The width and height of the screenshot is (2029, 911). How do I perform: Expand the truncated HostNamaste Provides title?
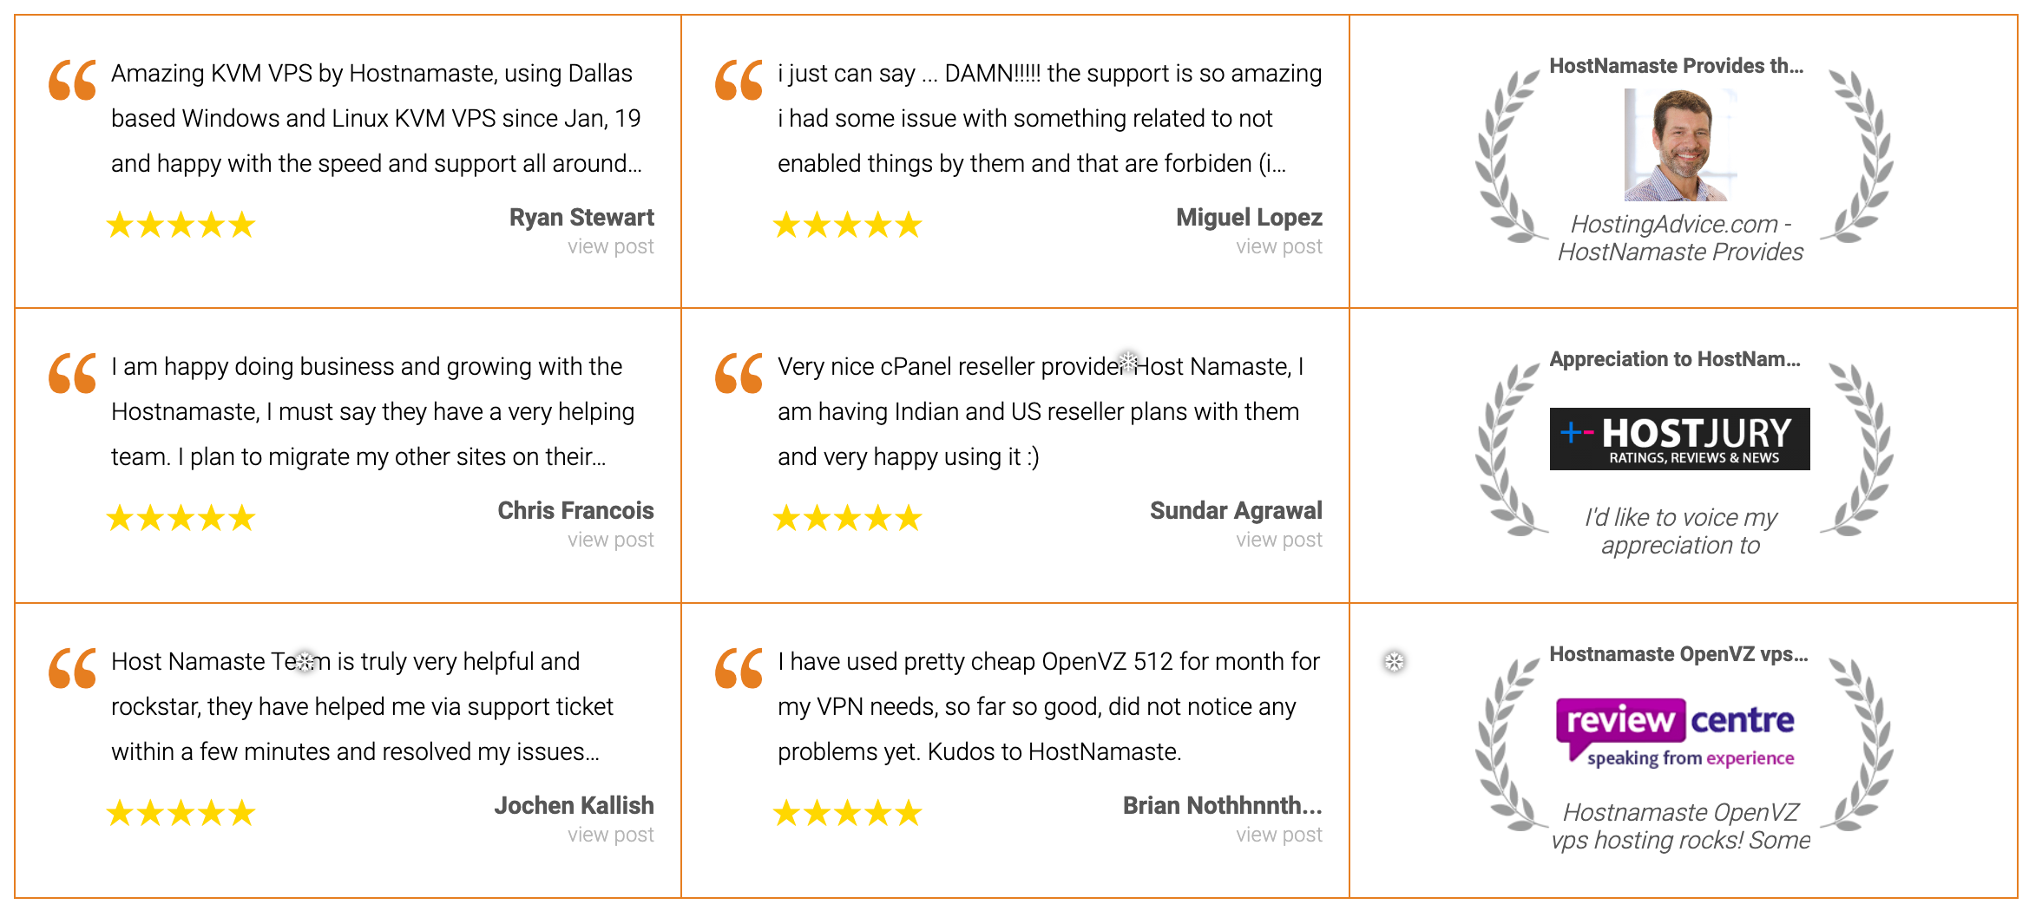coord(1676,64)
